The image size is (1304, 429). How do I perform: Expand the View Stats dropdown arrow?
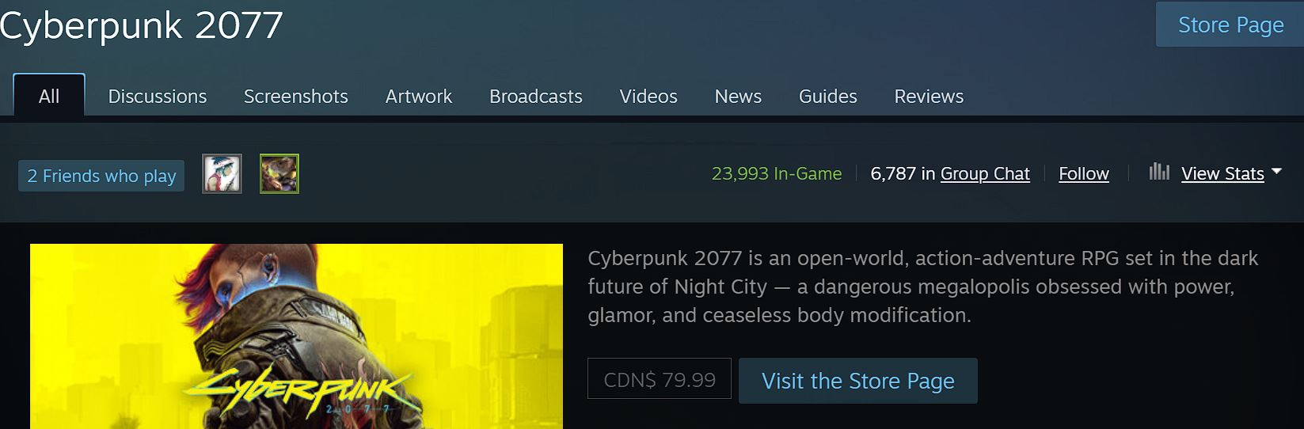pos(1275,171)
